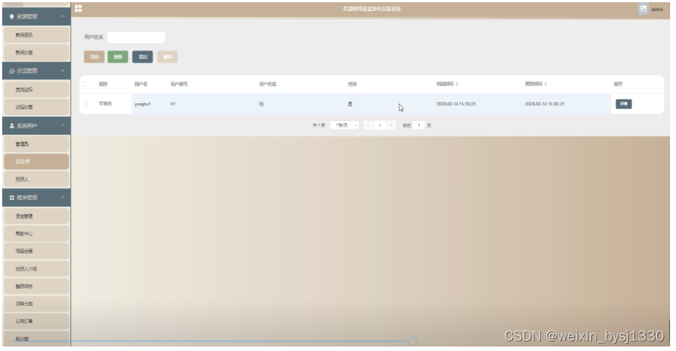Click the 01 user number cell
Viewport: 676px width, 351px height.
coord(173,104)
